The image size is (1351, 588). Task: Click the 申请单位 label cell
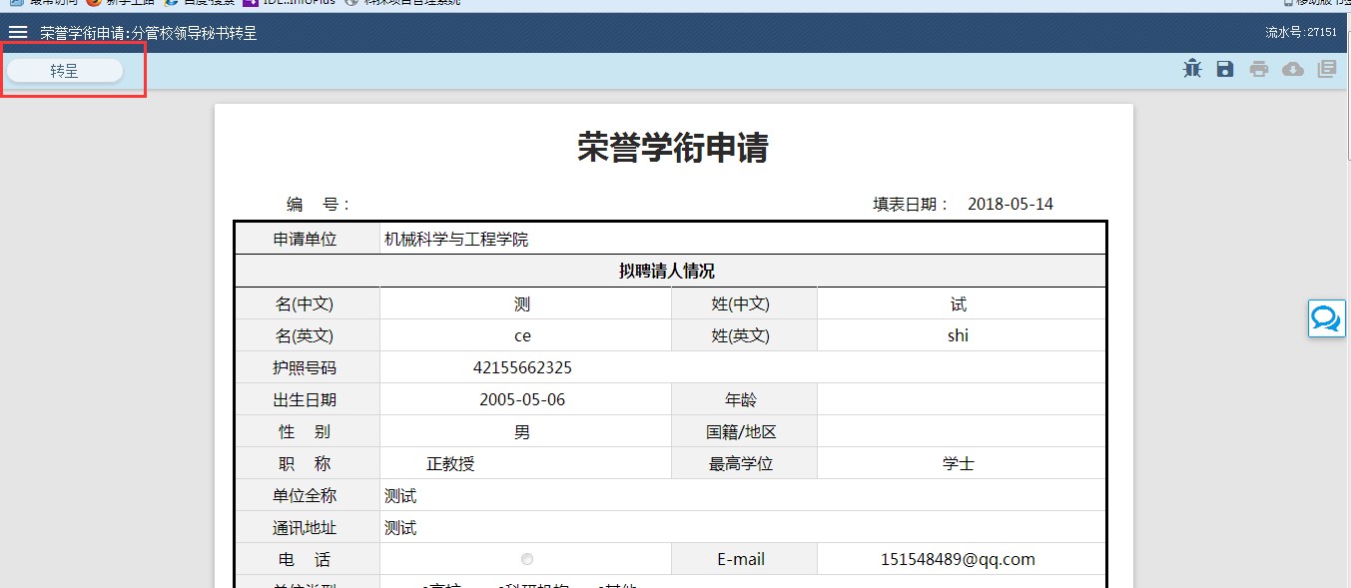[x=307, y=240]
